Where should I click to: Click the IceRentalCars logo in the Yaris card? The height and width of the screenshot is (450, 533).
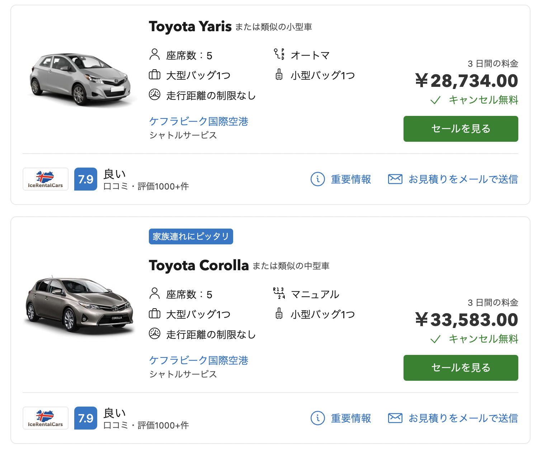[46, 179]
